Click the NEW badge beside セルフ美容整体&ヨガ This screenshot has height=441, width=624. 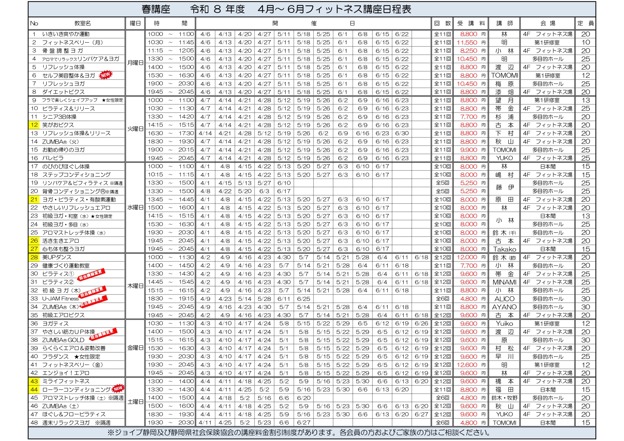click(x=105, y=75)
